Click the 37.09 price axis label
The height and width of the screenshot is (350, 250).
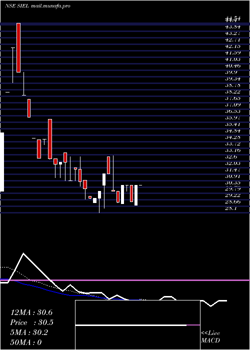point(232,104)
